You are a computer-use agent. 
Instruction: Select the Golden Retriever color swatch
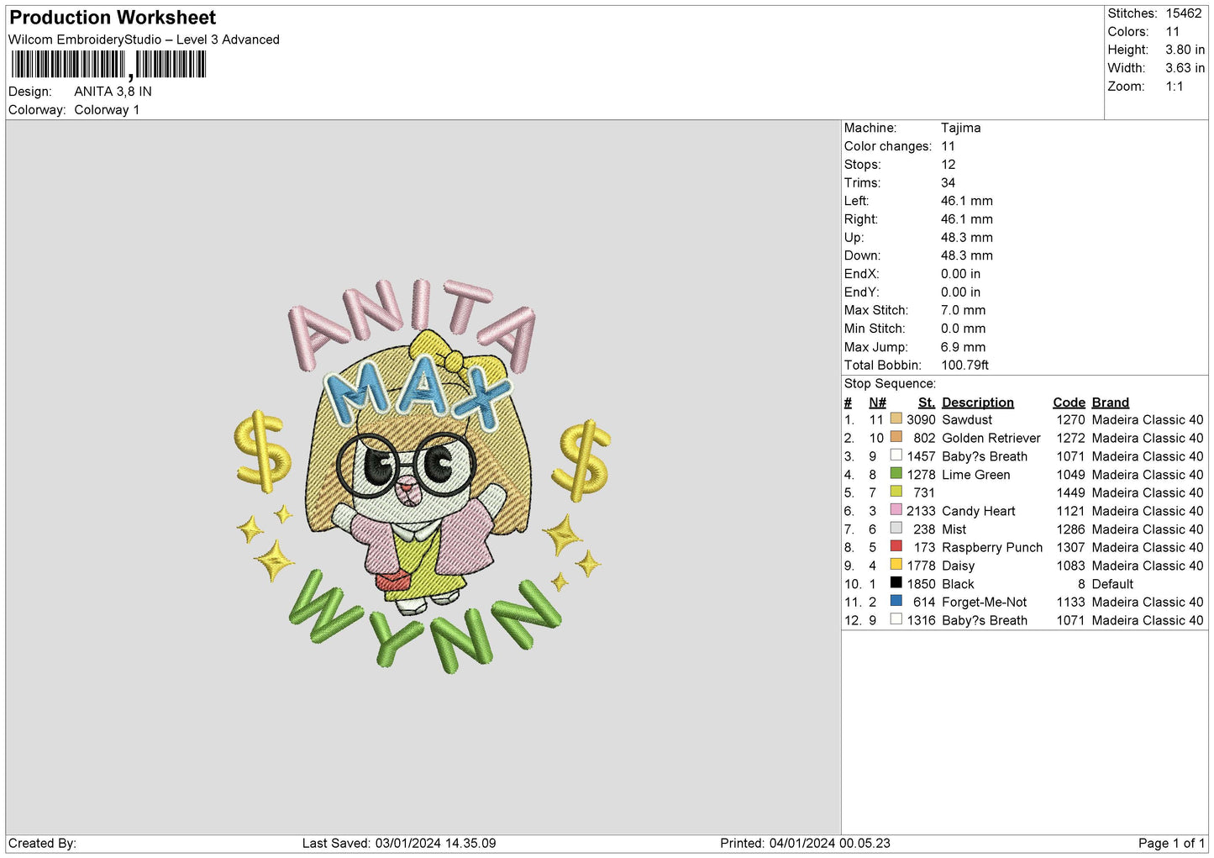tap(896, 437)
